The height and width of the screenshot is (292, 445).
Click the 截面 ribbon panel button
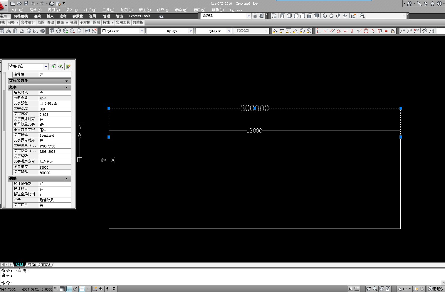[x=60, y=22]
